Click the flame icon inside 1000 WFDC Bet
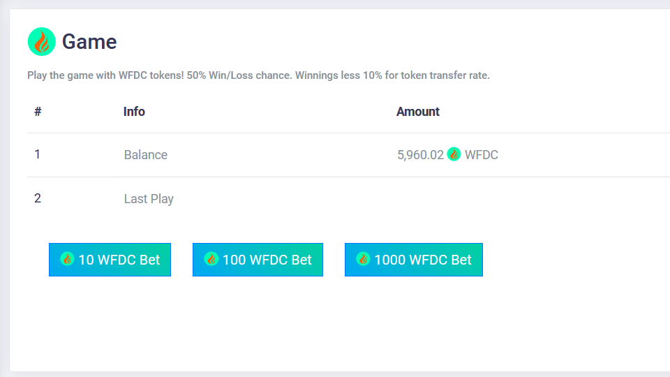 pyautogui.click(x=363, y=259)
